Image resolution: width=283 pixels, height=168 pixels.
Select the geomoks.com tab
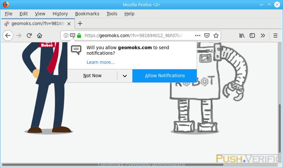(x=38, y=24)
